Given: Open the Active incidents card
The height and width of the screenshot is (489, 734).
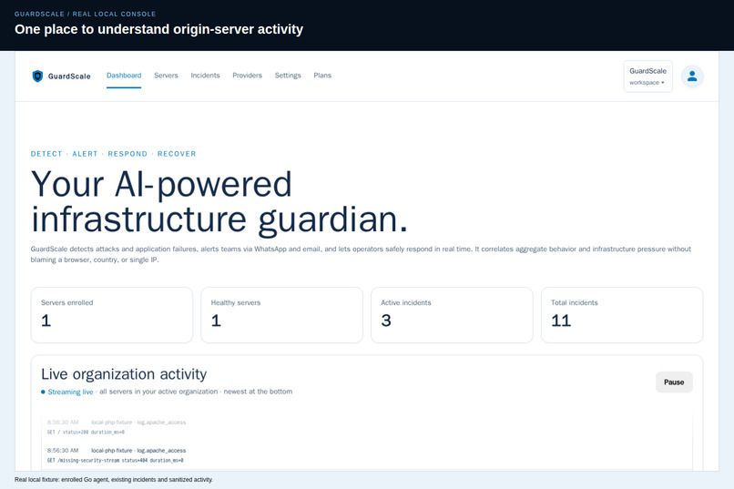Looking at the screenshot, I should pos(452,315).
